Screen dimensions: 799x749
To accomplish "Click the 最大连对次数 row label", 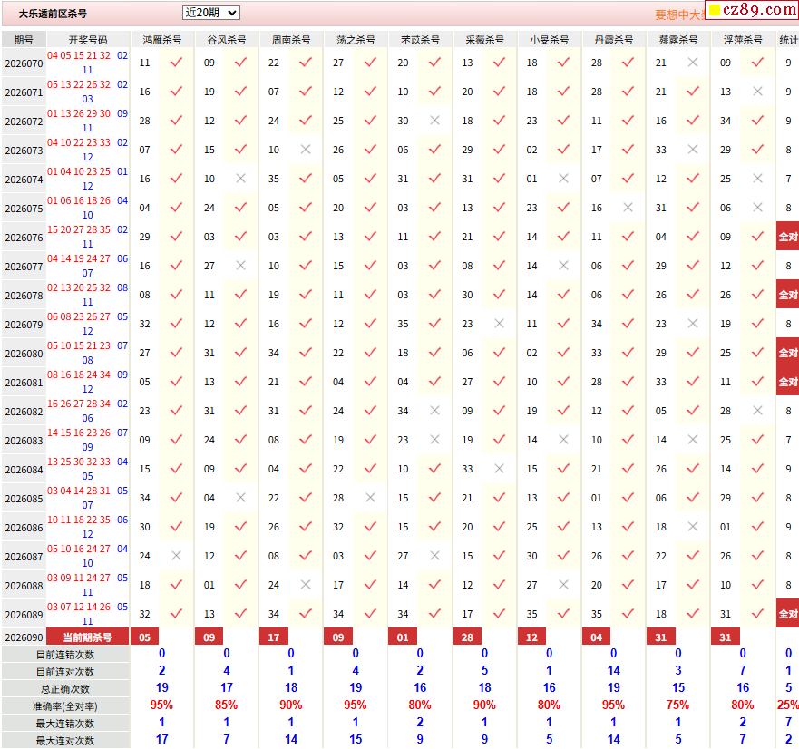I will (x=65, y=741).
